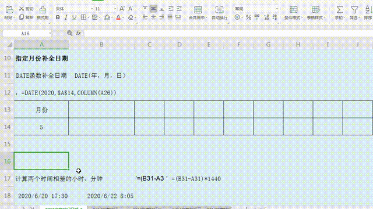Open the AutoSum (求和) dropdown arrow
Viewport: 373px width, 209px height.
(x=344, y=18)
